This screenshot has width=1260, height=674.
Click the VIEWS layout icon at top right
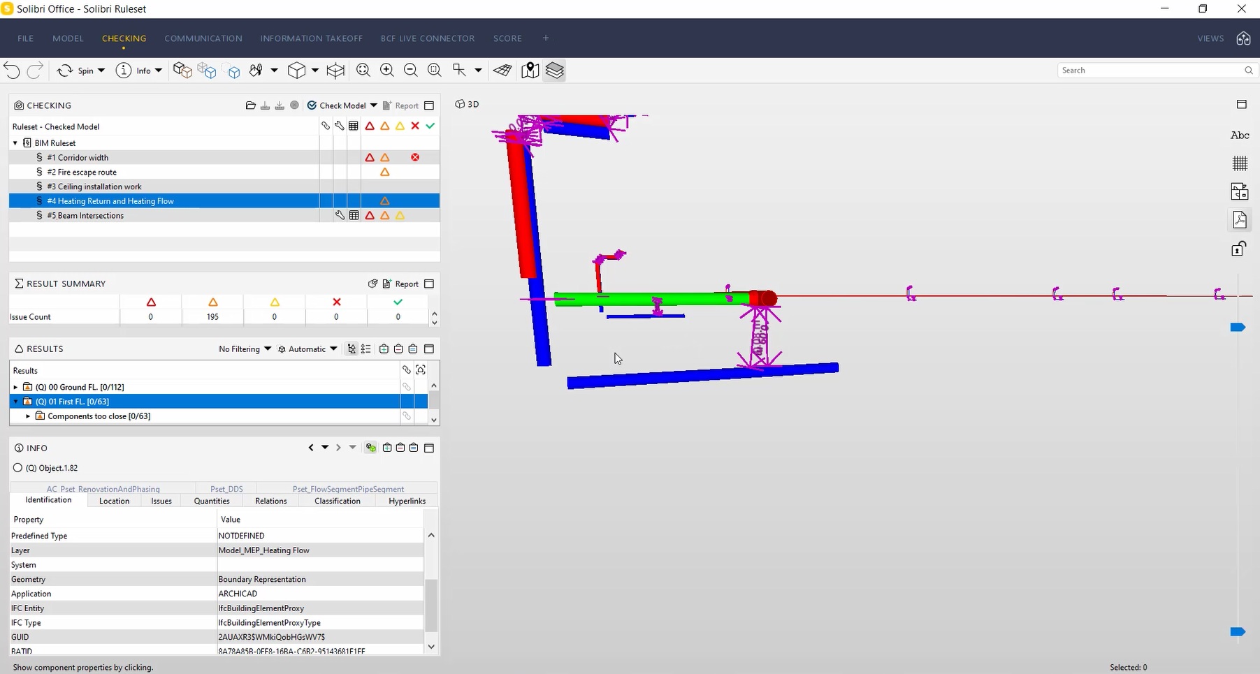click(1243, 38)
